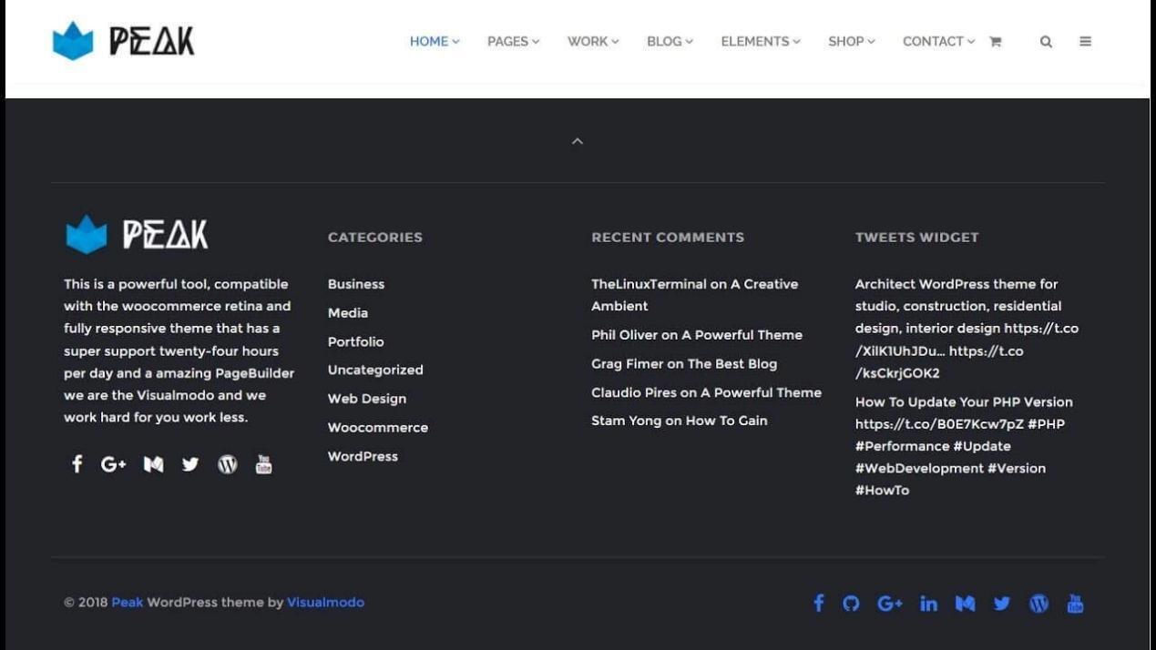This screenshot has height=650, width=1156.
Task: Open Google Plus icon below footer description
Action: click(x=113, y=464)
